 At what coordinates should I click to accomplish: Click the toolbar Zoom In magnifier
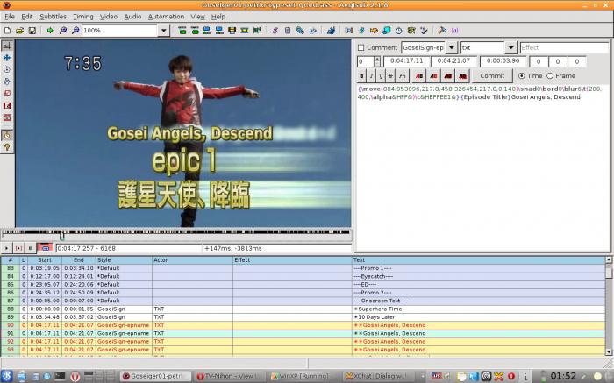62,30
